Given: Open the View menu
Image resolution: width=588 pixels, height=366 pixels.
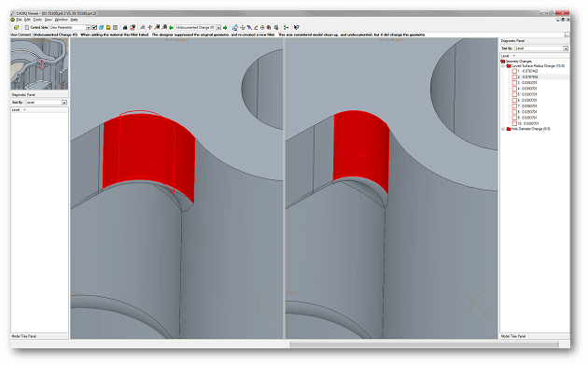Looking at the screenshot, I should tap(48, 20).
